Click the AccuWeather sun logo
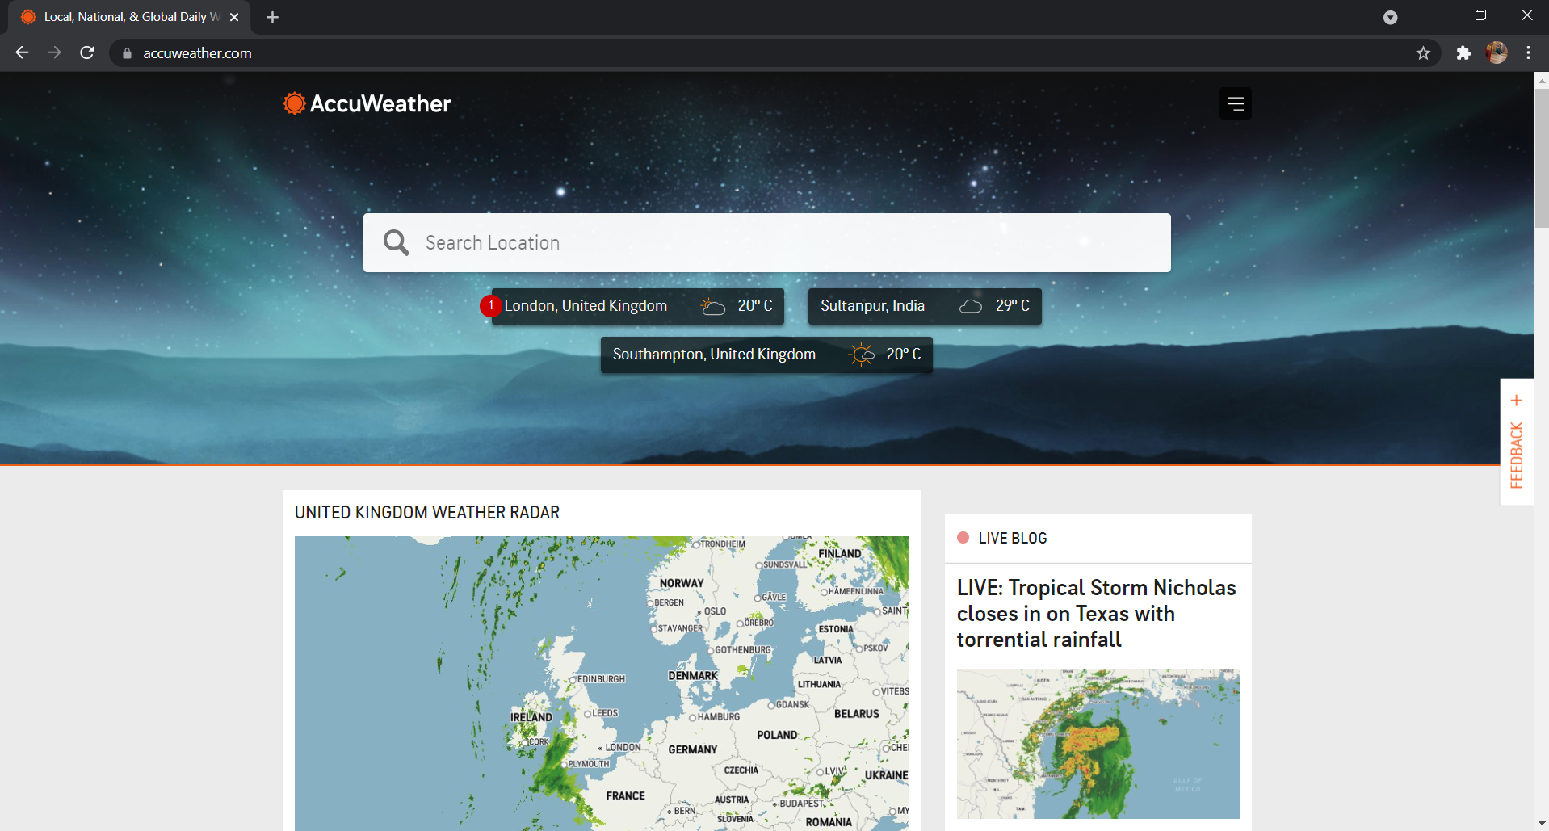This screenshot has height=831, width=1549. coord(294,103)
